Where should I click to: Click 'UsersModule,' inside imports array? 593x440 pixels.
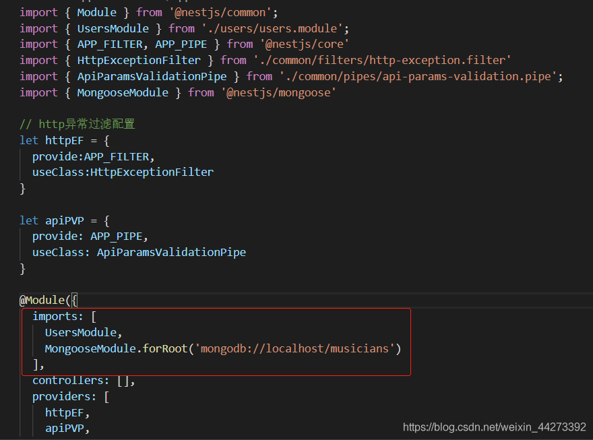click(x=84, y=333)
